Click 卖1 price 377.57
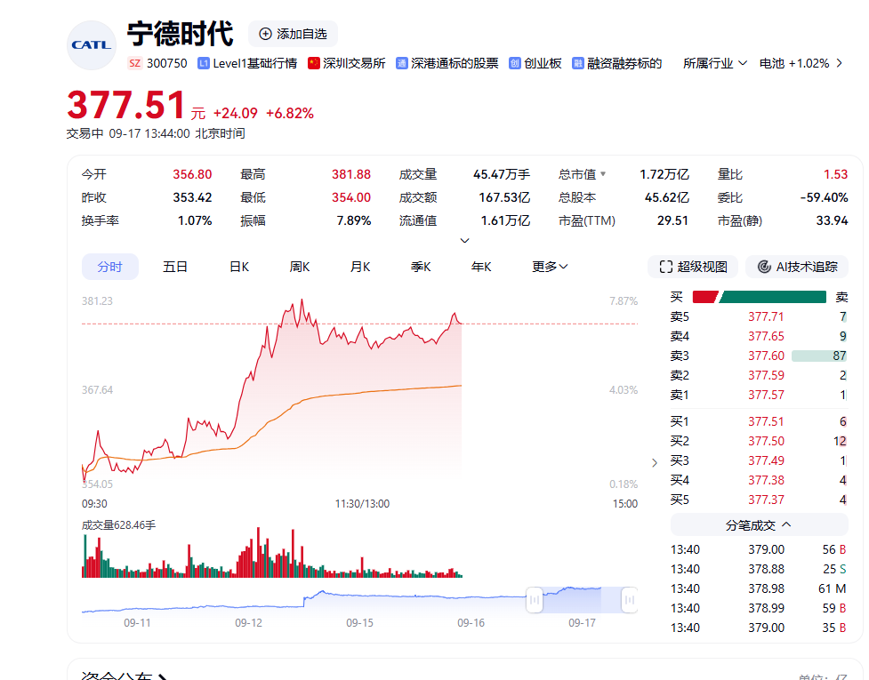 (766, 395)
